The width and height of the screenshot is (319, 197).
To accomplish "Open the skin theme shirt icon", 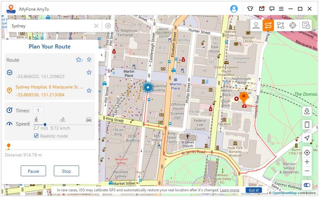I will 250,9.
